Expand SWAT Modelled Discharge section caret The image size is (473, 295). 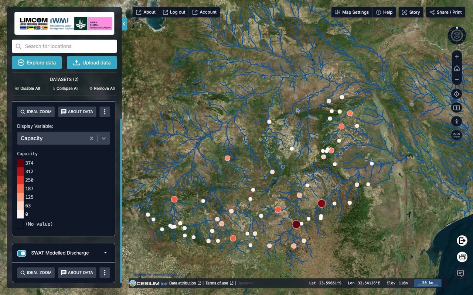(105, 253)
